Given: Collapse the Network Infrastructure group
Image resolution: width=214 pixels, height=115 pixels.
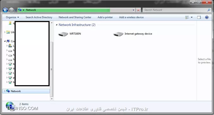Looking at the screenshot, I should pyautogui.click(x=56, y=25).
